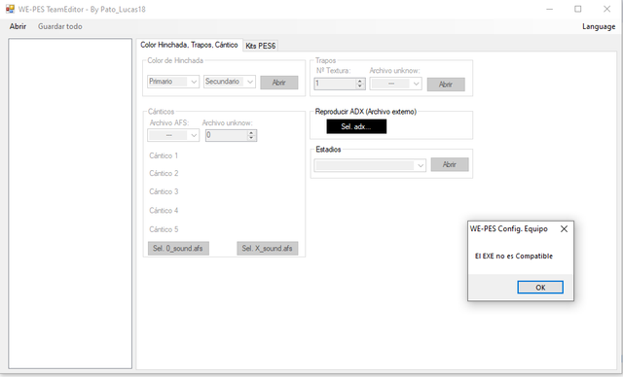Decrease the Nº Textura value with down arrow
The image size is (623, 377).
(360, 86)
